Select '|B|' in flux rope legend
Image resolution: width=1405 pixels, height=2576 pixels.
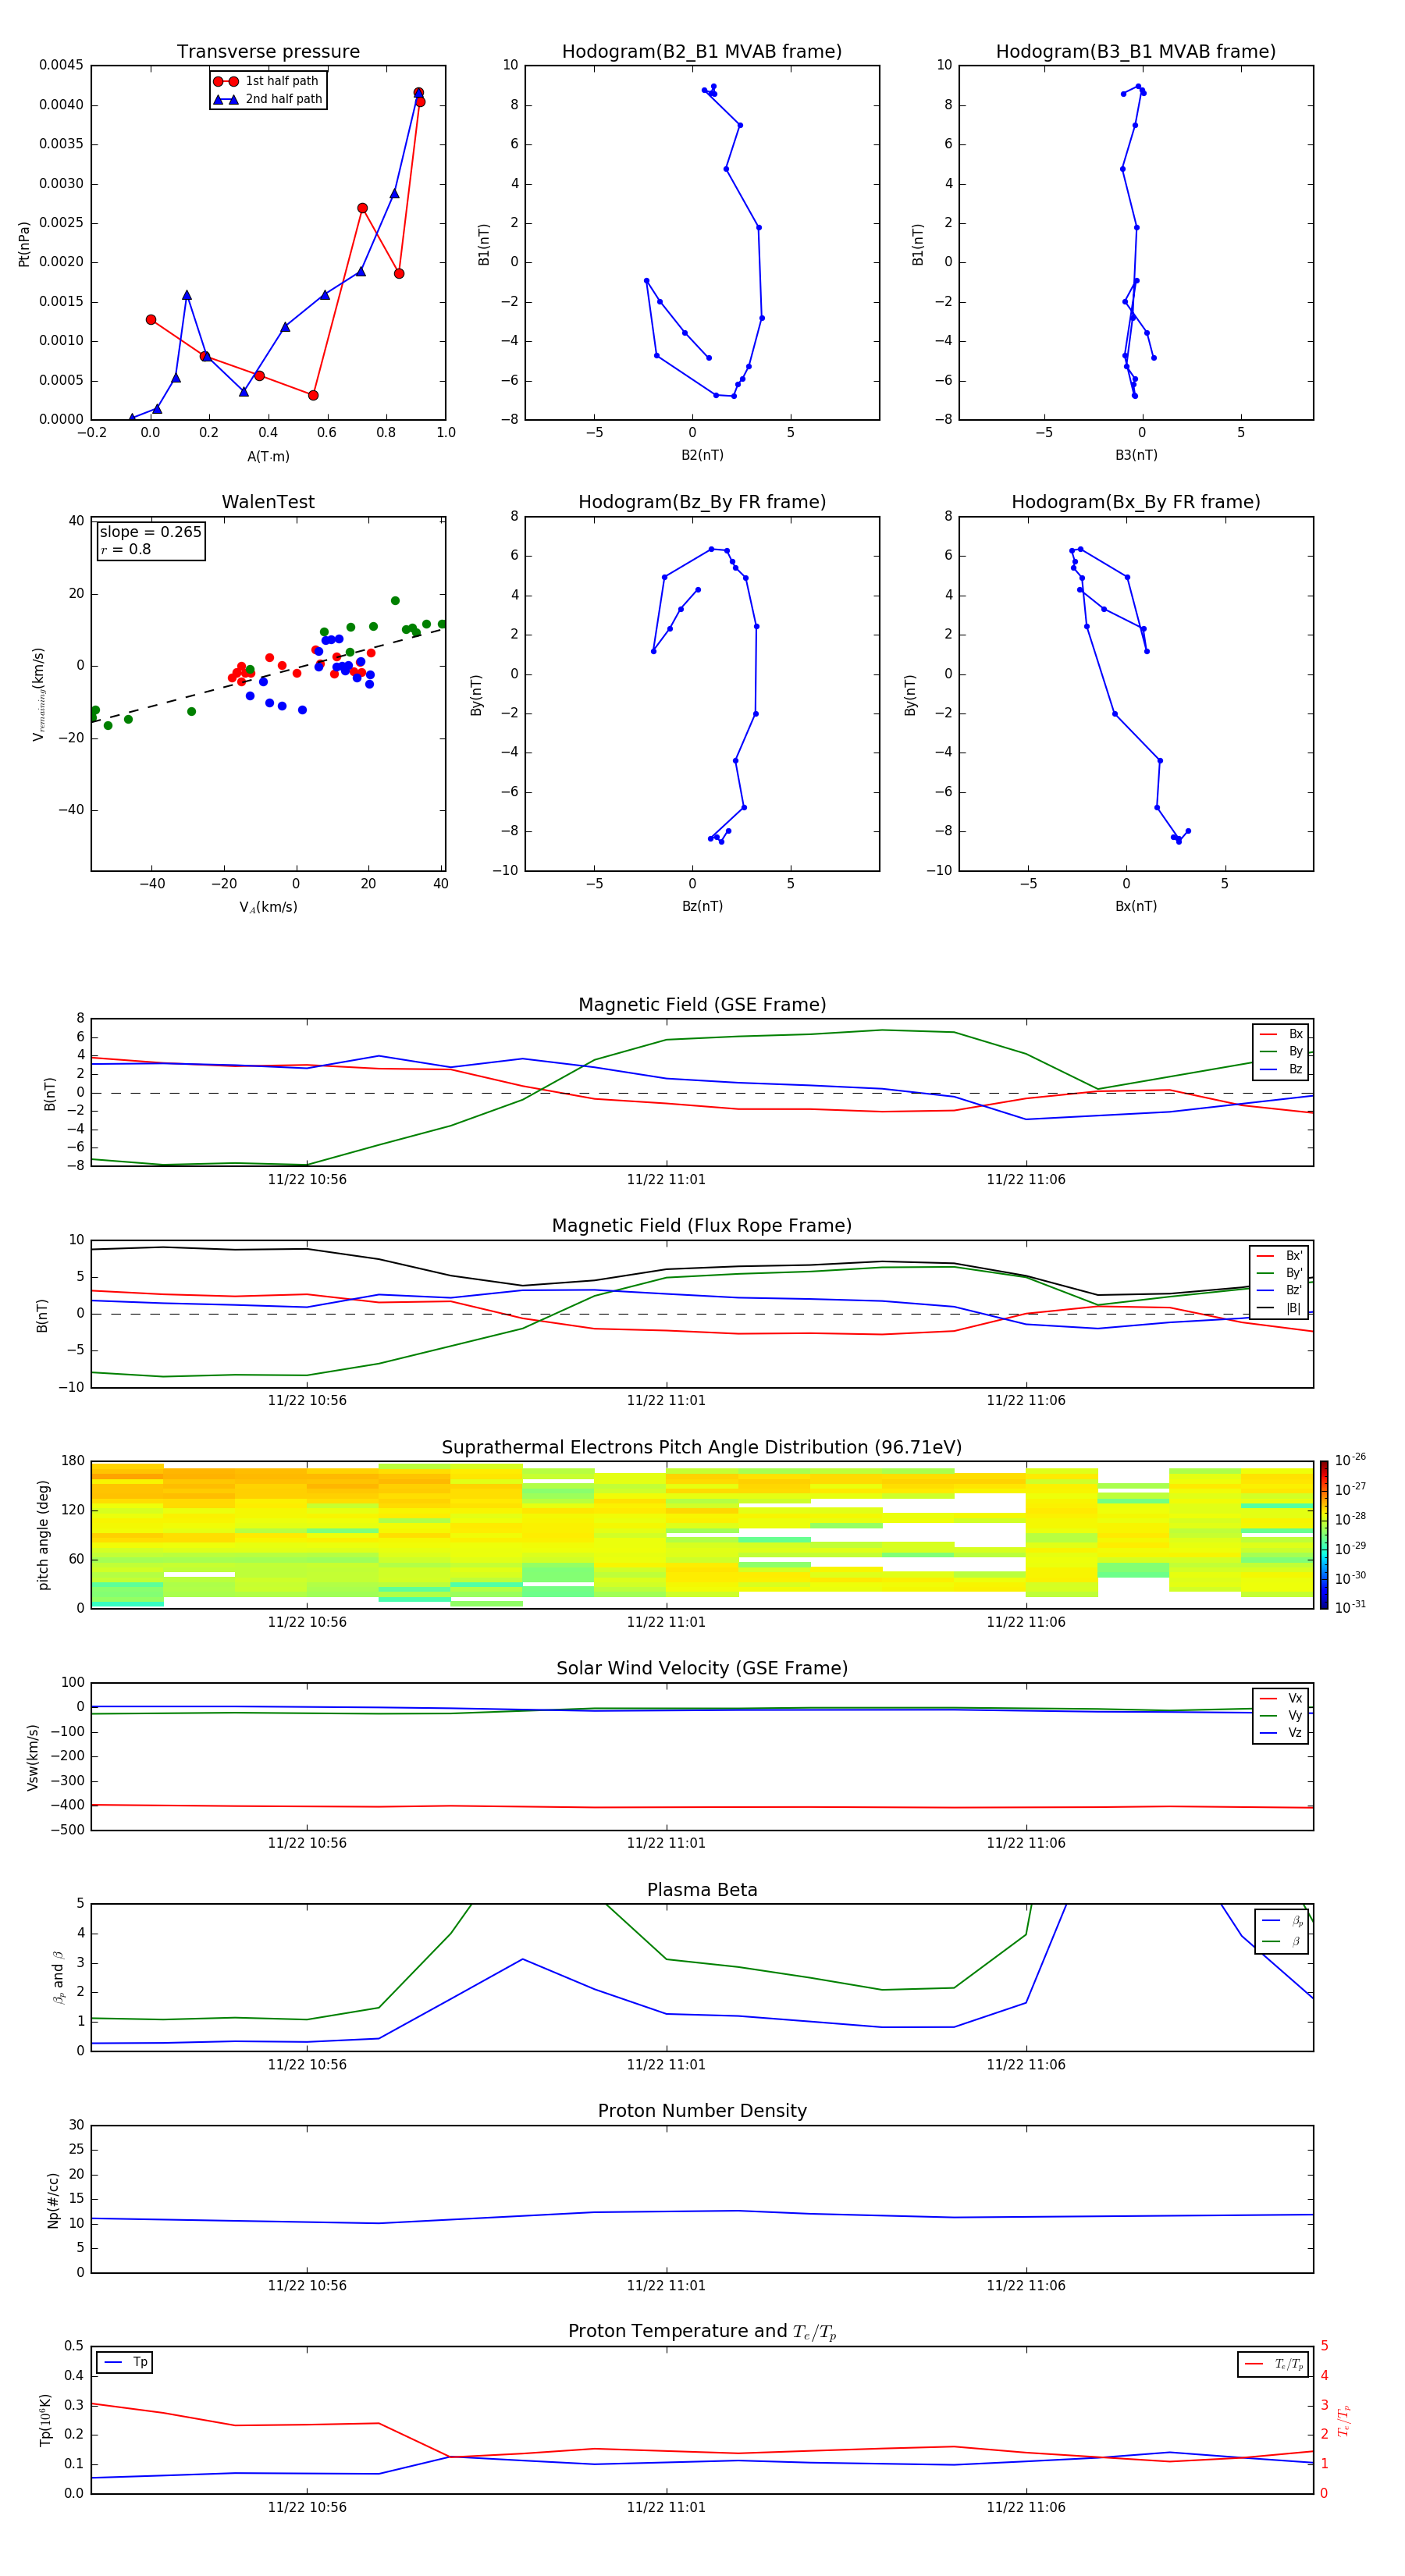pyautogui.click(x=1279, y=1309)
